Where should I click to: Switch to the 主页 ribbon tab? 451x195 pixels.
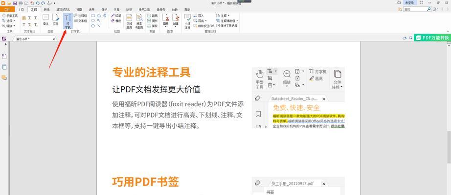click(21, 9)
